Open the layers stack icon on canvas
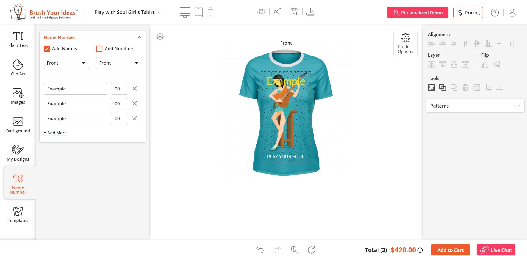Screen dimensions: 527x256 pos(160,36)
